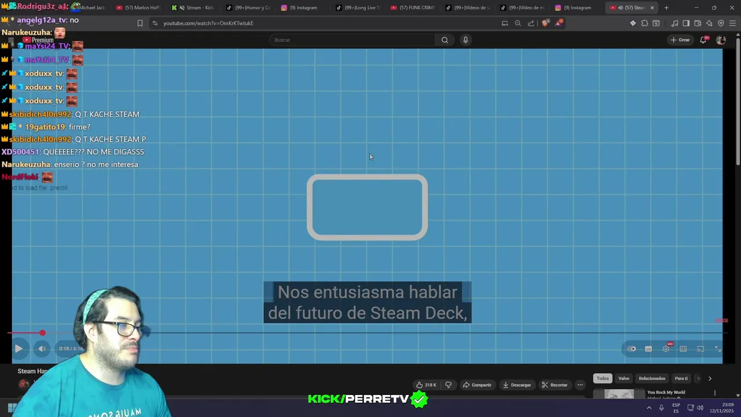Open more actions three-dot menu
This screenshot has height=417, width=741.
(x=580, y=385)
